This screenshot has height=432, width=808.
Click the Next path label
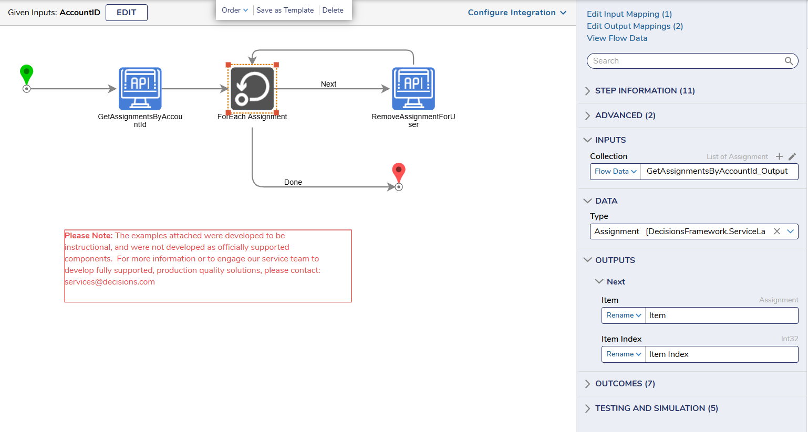pos(329,84)
